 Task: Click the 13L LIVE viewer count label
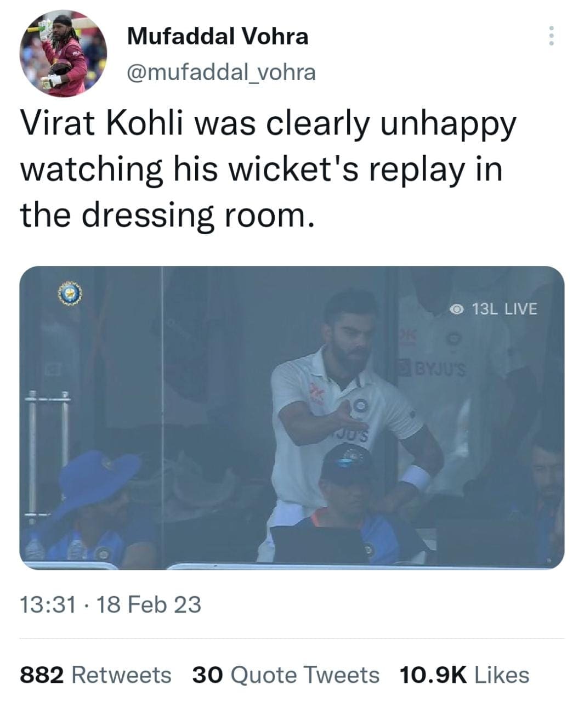[503, 309]
